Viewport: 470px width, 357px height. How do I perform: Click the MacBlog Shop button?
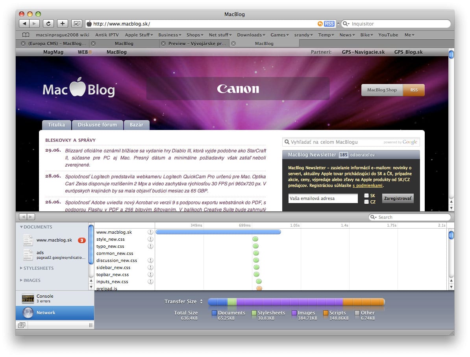382,90
